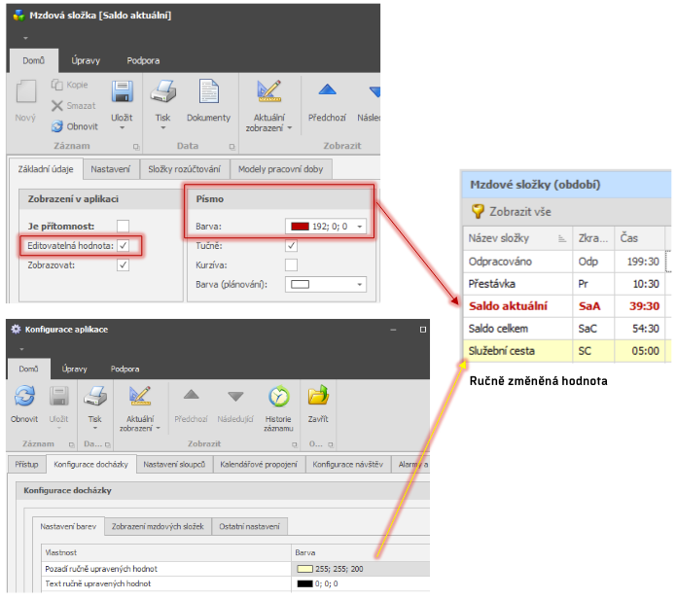Select the Služební cesta row
Screen dimensions: 677x599
pos(567,351)
